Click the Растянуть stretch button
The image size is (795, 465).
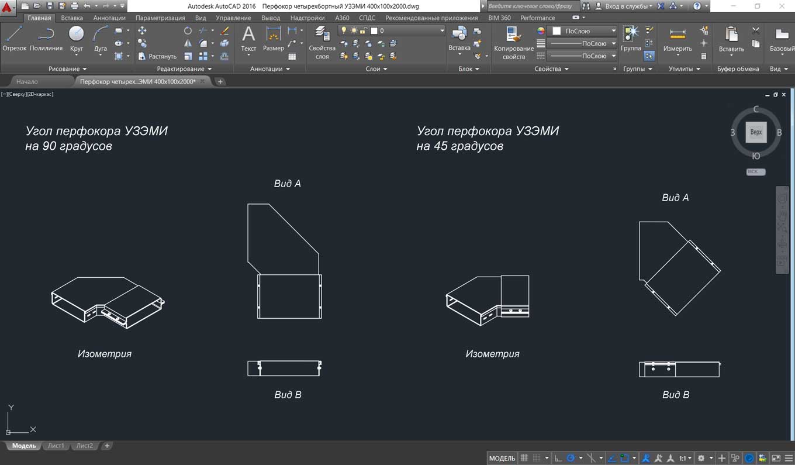(x=158, y=56)
